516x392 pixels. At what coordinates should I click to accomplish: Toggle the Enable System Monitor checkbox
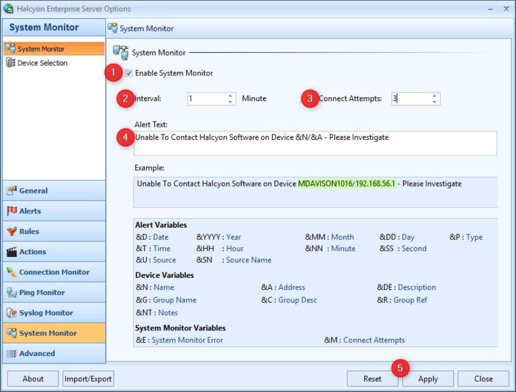pyautogui.click(x=129, y=73)
